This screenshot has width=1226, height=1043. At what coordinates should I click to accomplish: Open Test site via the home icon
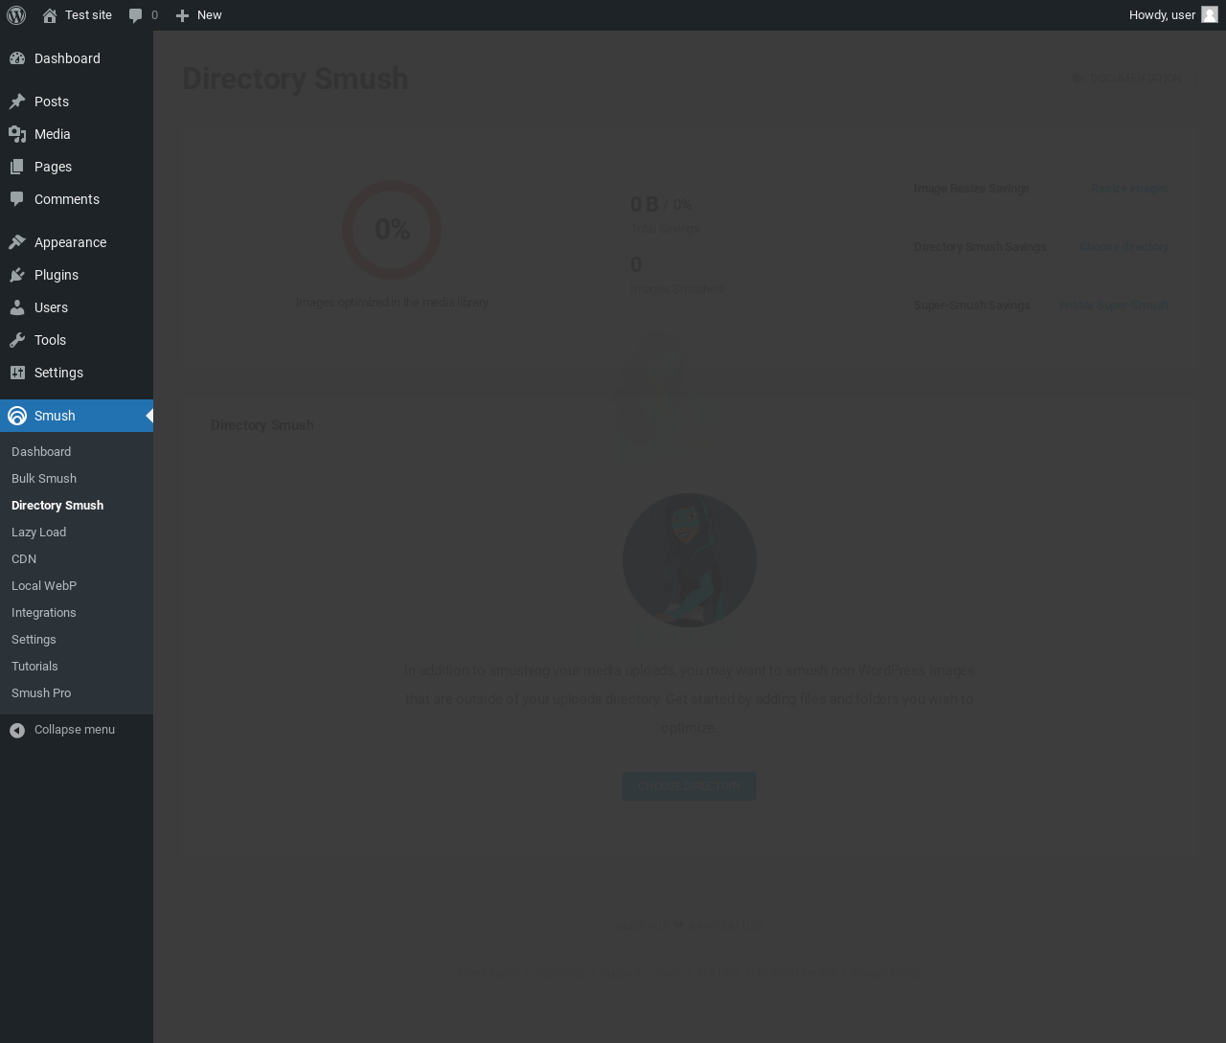click(x=50, y=15)
